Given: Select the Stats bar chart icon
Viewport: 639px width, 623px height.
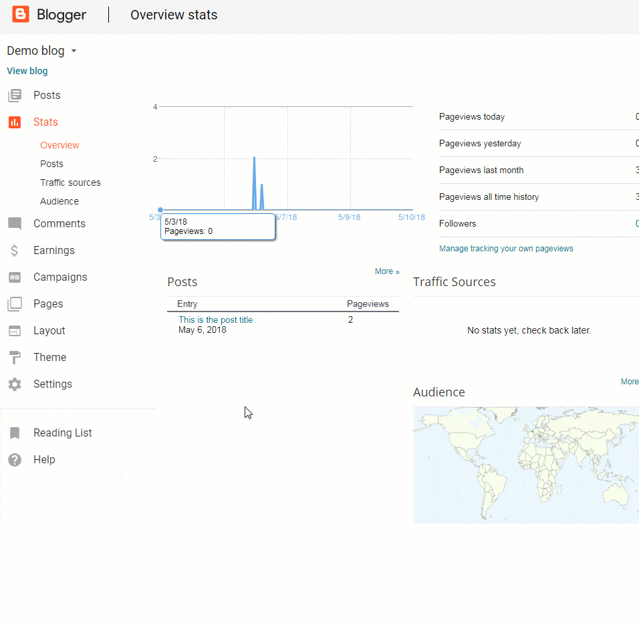Looking at the screenshot, I should click(x=15, y=122).
